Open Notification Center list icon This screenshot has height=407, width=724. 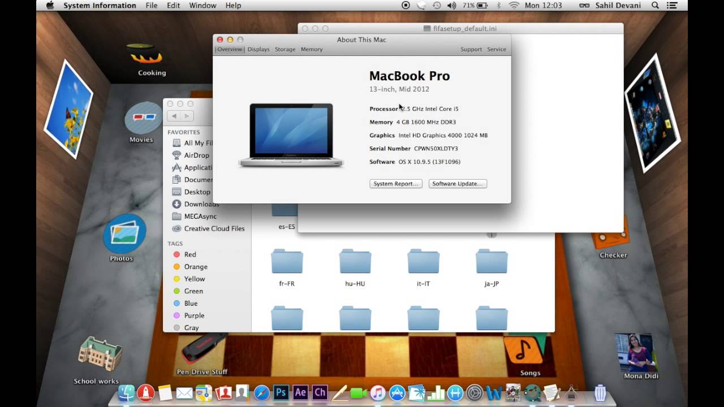click(x=673, y=5)
